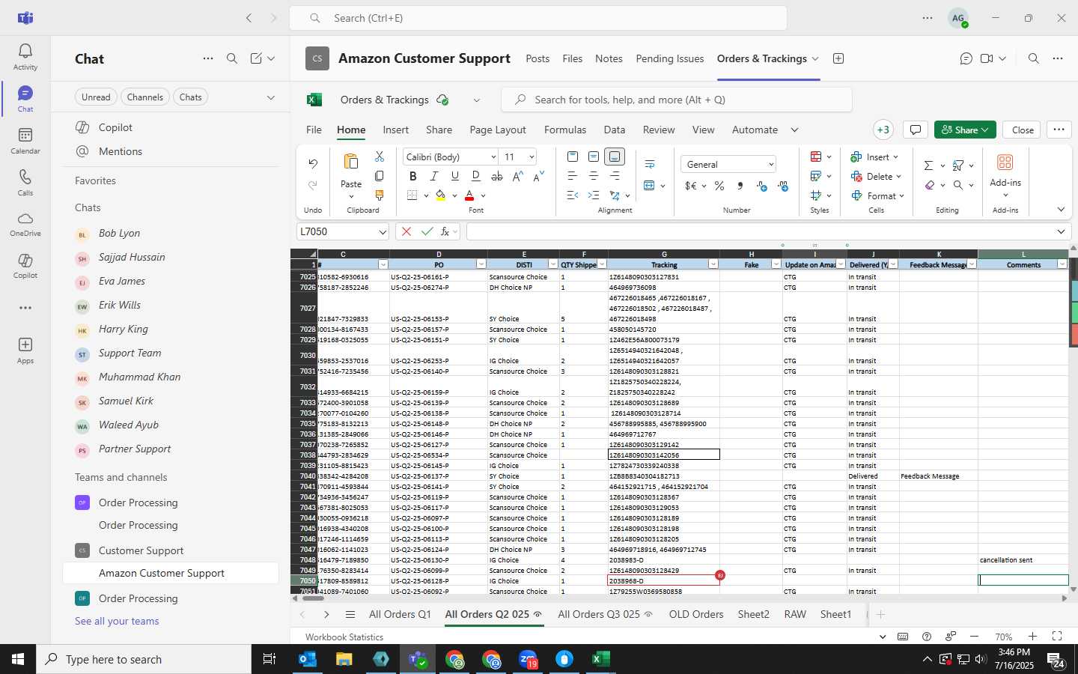Click the Cut scissors icon in Clipboard
Image resolution: width=1078 pixels, height=674 pixels.
point(379,157)
